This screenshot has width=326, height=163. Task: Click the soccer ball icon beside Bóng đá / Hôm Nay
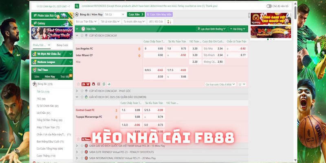(x=77, y=14)
